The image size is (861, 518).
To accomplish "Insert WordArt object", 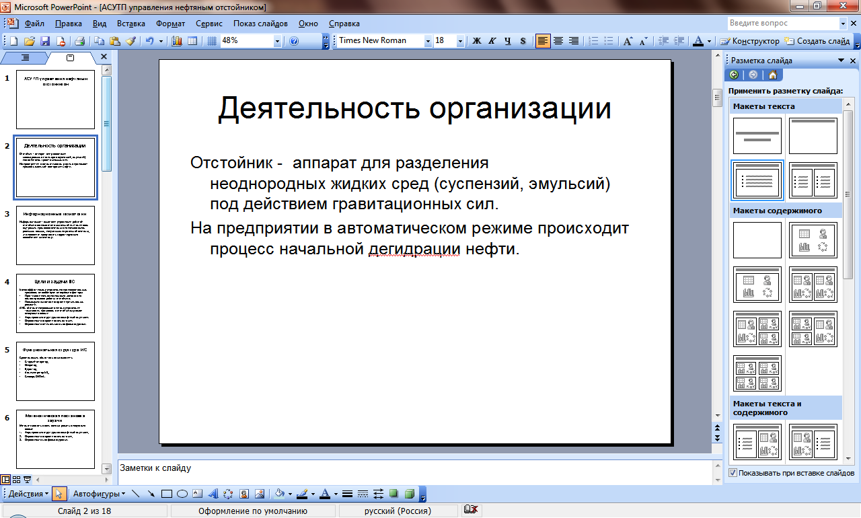I will tap(213, 494).
